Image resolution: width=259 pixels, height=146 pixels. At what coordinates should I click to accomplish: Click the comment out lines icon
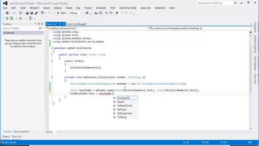pyautogui.click(x=106, y=13)
